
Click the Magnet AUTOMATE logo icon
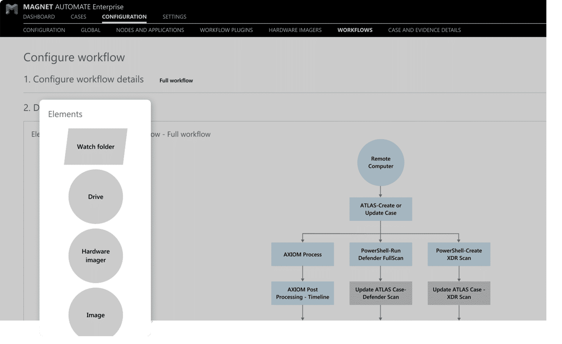pos(12,9)
